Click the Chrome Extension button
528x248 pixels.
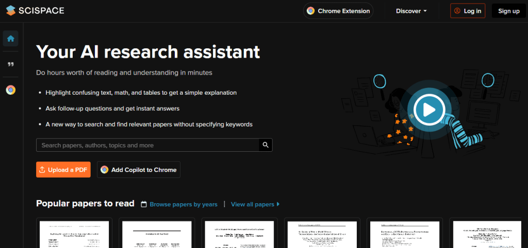(338, 11)
